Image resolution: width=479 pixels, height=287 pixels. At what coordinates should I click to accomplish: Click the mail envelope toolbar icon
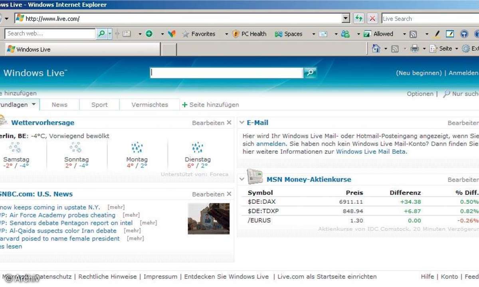tap(323, 34)
